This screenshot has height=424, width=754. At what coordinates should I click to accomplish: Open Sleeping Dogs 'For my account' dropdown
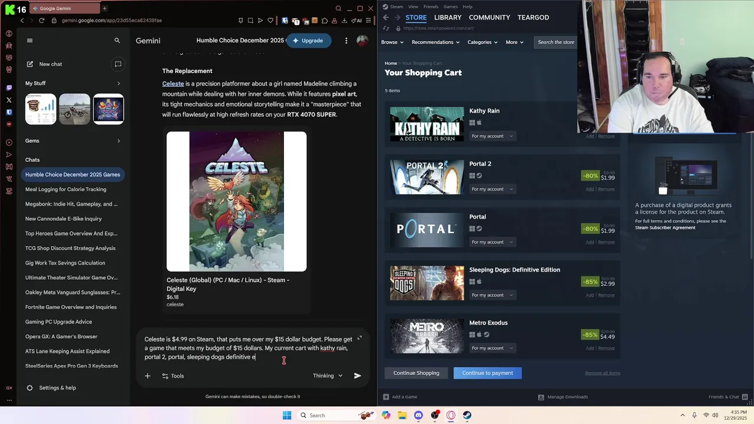[492, 295]
